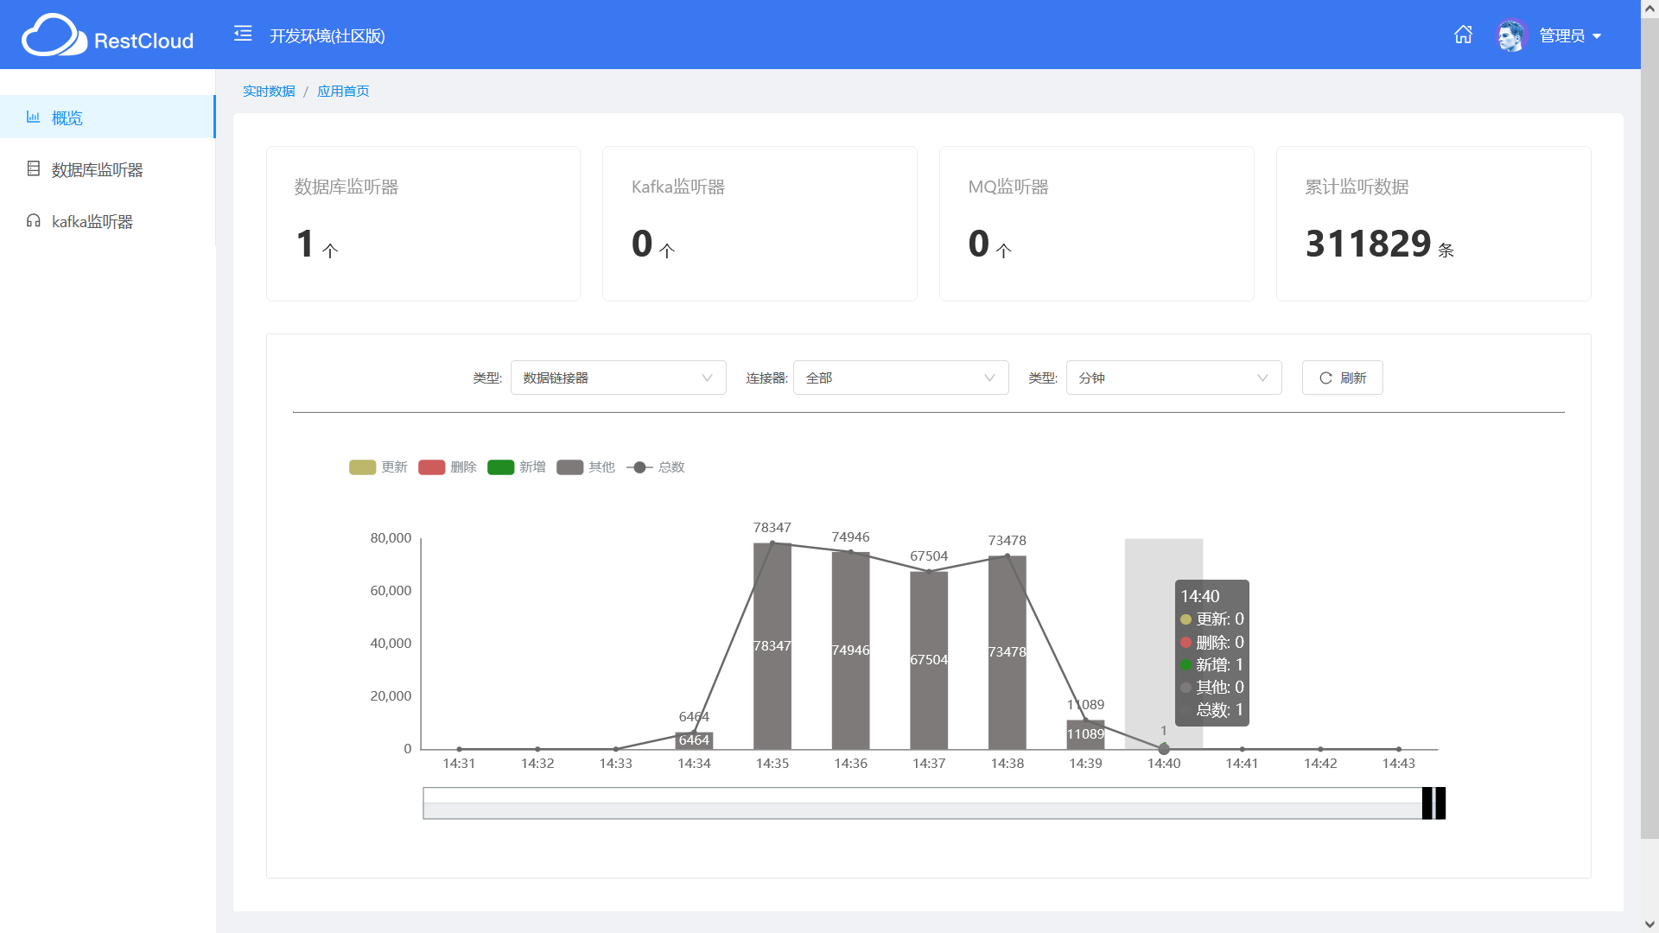The width and height of the screenshot is (1659, 933).
Task: Toggle 删除 series in chart legend
Action: [x=432, y=467]
